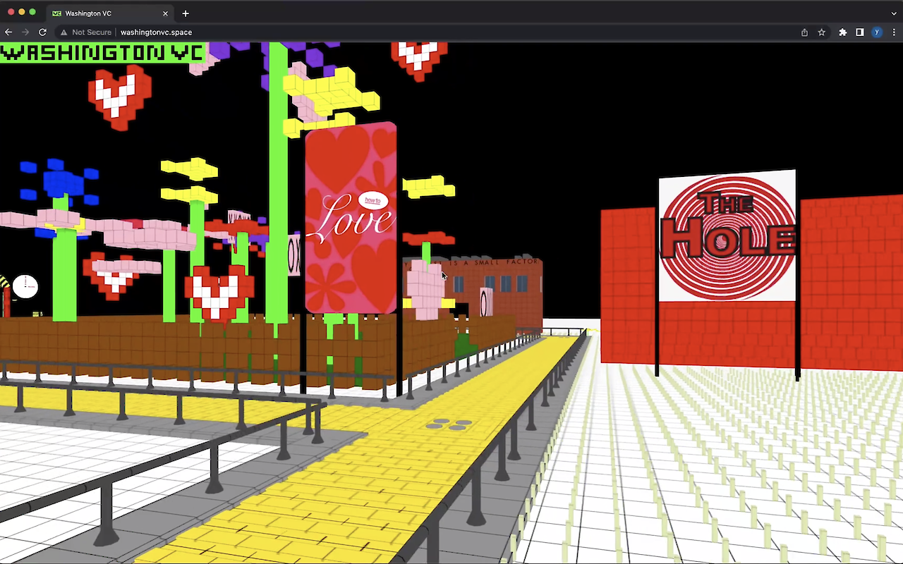Click 'The Hole' spiral billboard
This screenshot has height=564, width=903.
pyautogui.click(x=727, y=235)
